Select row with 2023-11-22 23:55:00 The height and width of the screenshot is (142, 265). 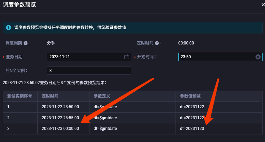point(133,118)
